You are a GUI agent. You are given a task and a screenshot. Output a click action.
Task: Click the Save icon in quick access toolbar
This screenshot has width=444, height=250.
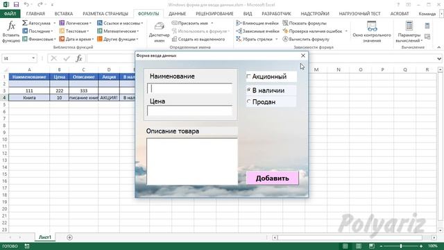(16, 5)
